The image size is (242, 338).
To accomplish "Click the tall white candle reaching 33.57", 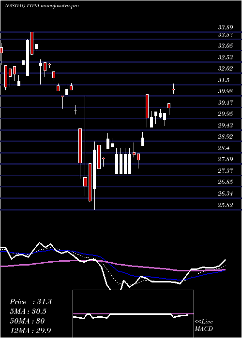I will (28, 58).
